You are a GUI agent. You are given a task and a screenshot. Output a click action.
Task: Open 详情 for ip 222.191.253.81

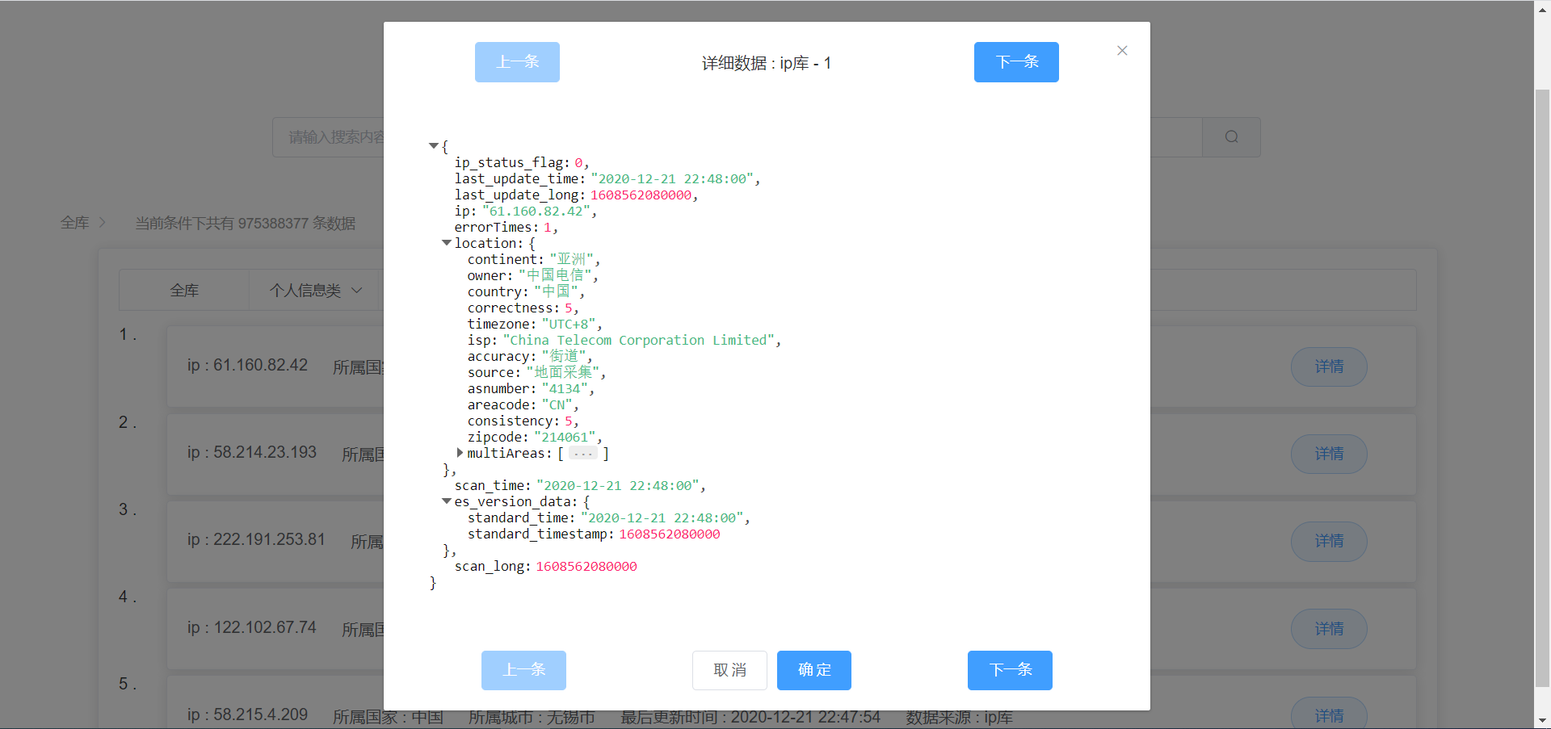[1329, 541]
